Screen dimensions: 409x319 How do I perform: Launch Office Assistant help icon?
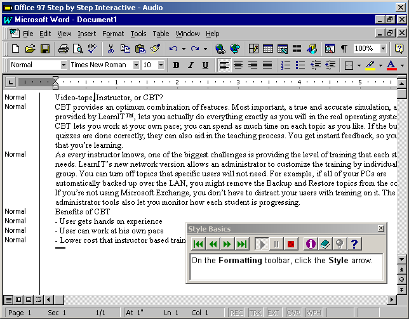399,49
